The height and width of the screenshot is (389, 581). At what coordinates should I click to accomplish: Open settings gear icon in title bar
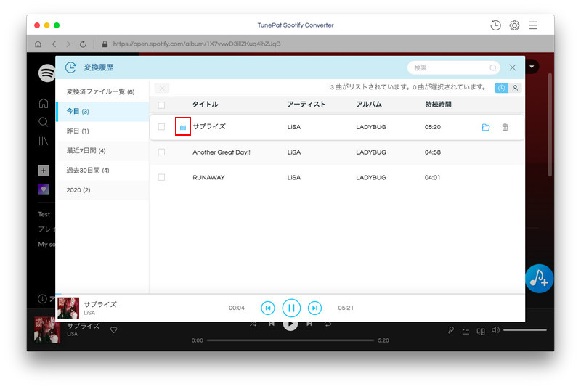point(514,25)
